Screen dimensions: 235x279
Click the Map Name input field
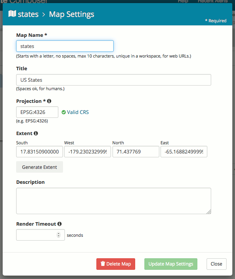coord(65,46)
